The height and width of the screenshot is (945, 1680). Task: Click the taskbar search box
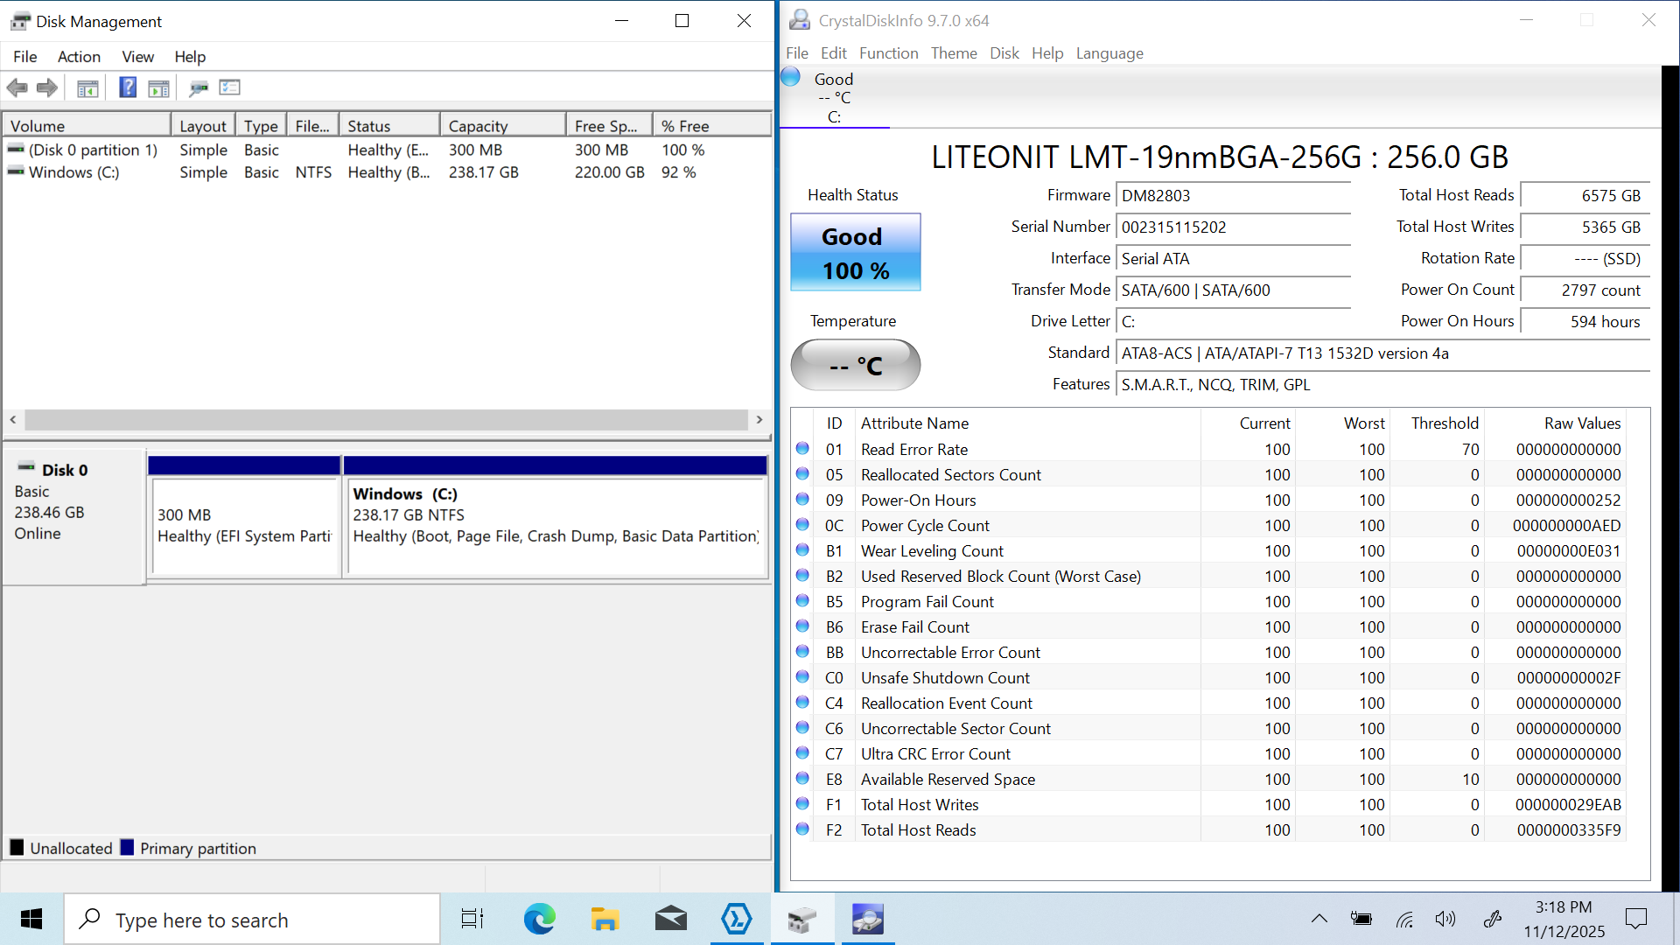[x=252, y=920]
